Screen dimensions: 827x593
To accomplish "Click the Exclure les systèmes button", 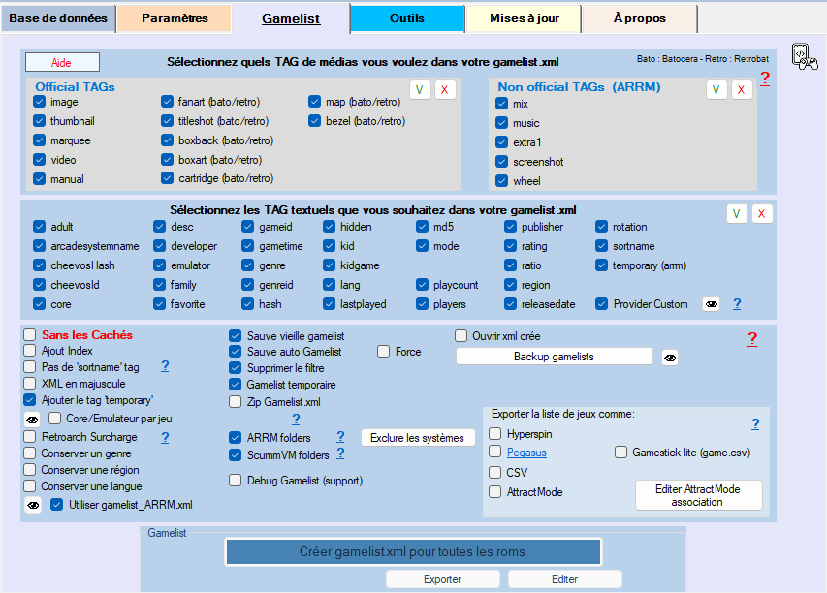I will click(418, 438).
